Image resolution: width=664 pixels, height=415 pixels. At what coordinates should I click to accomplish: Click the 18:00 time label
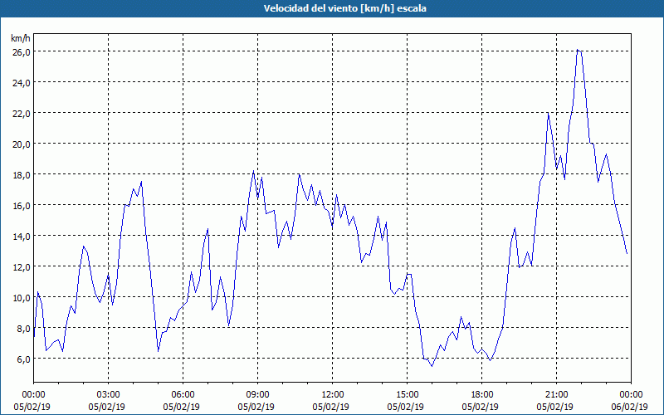pyautogui.click(x=482, y=395)
